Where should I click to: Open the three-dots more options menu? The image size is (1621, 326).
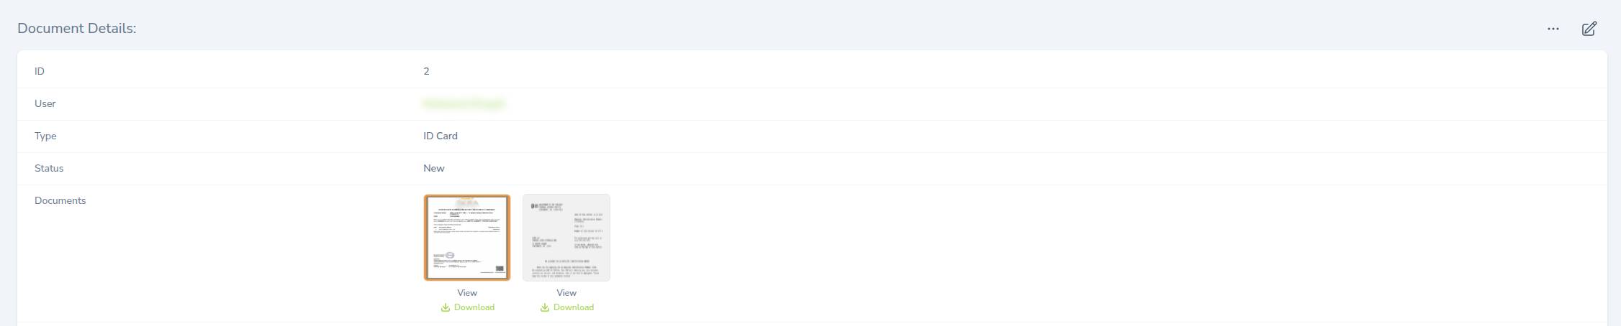1553,29
